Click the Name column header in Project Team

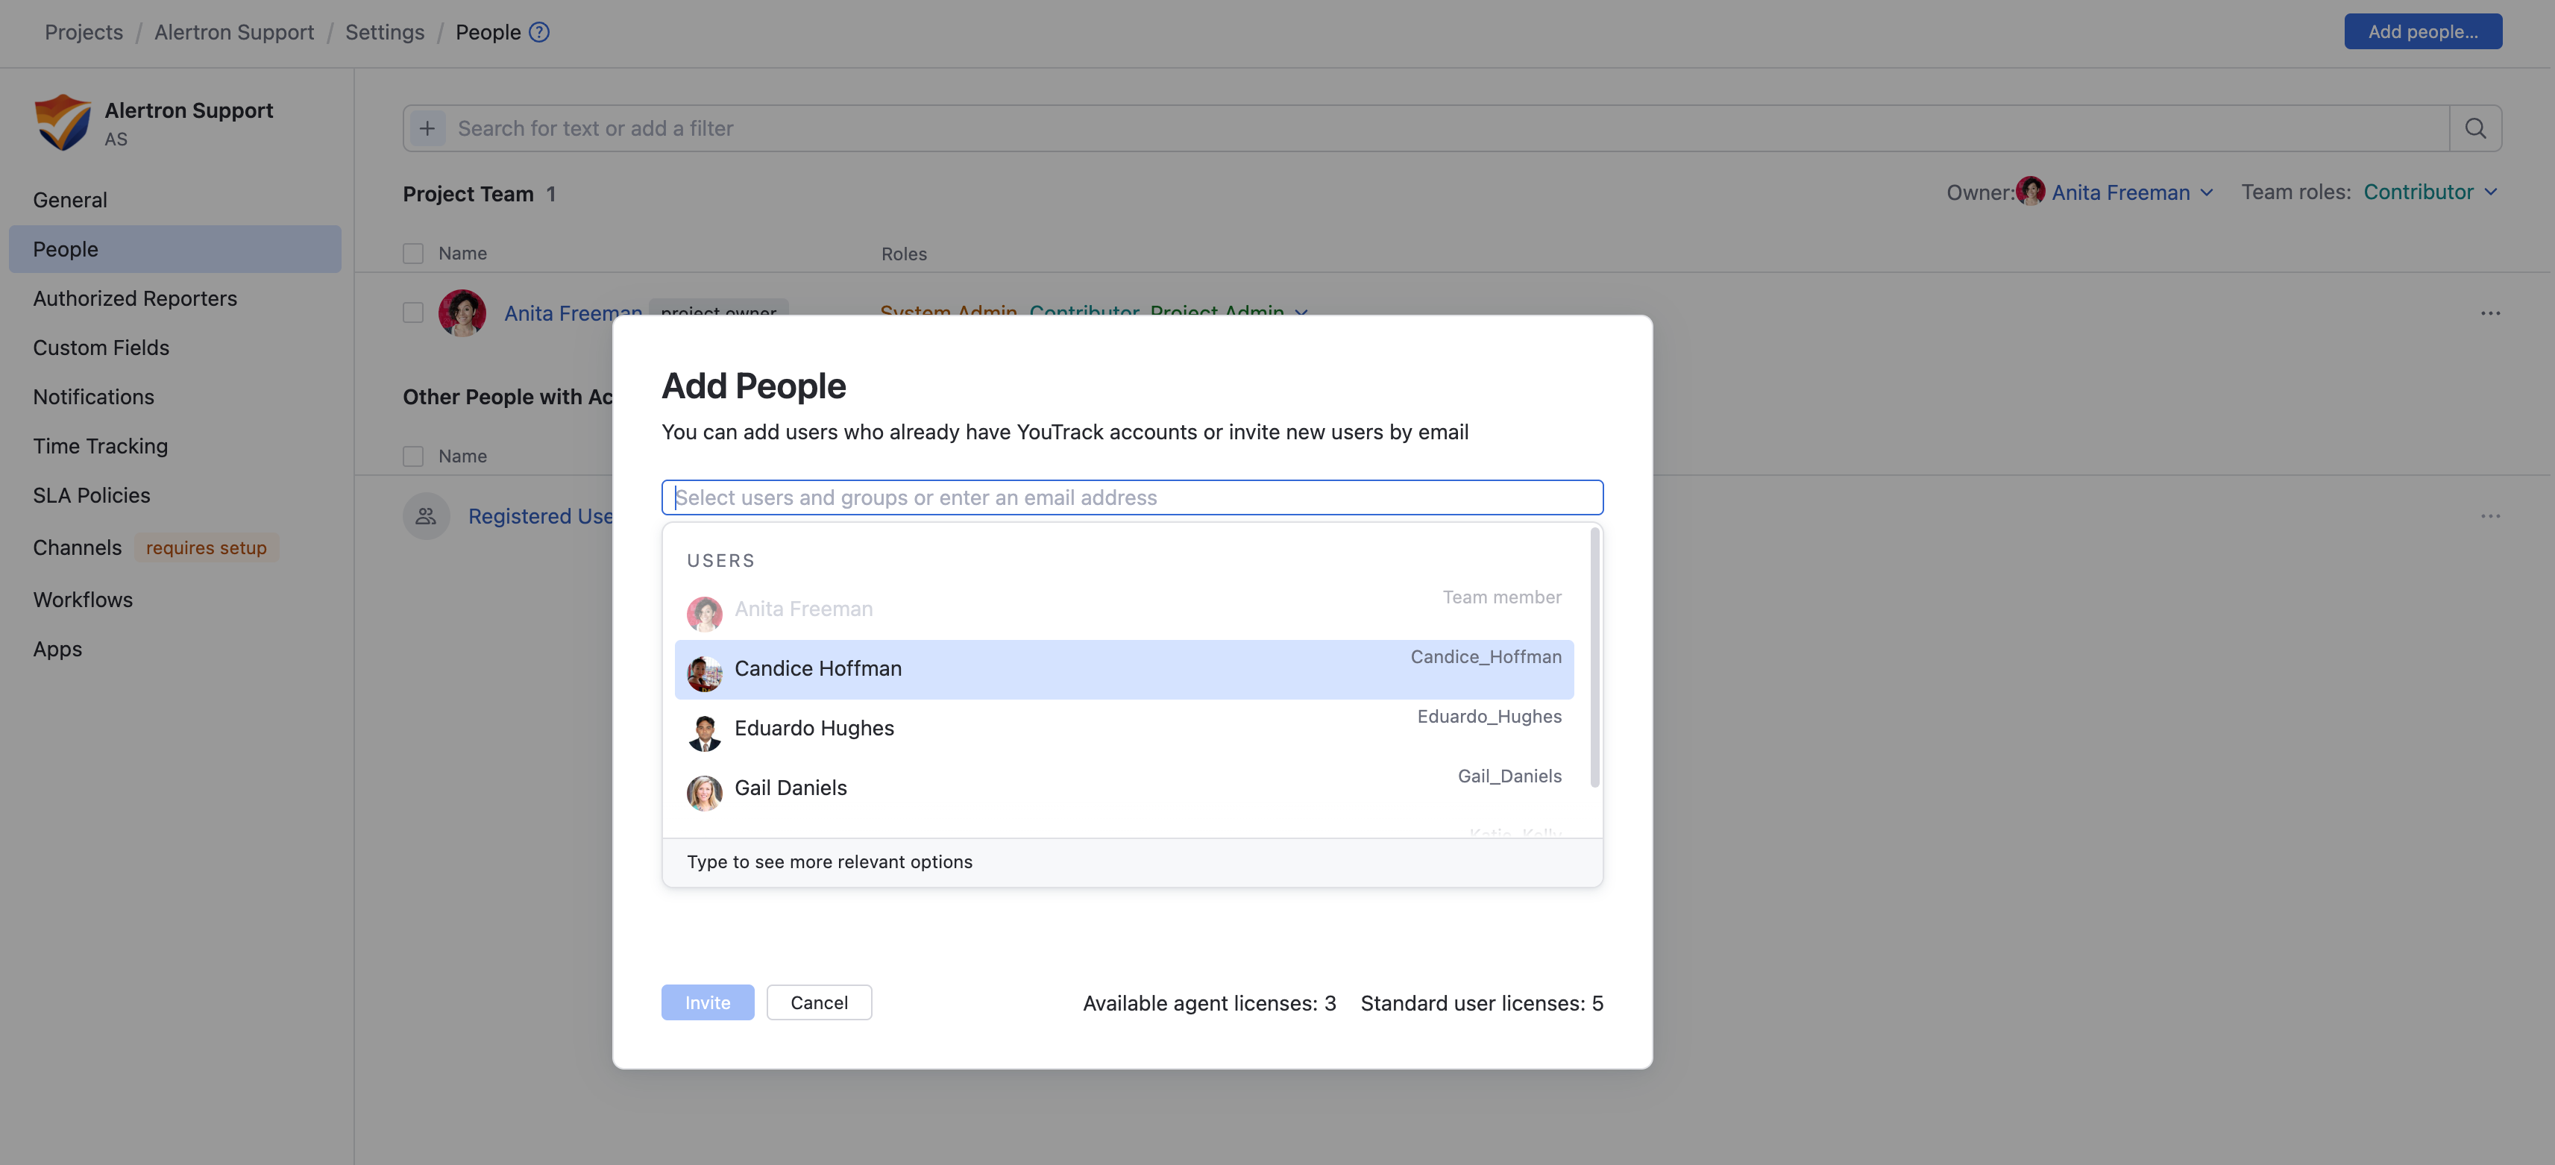coord(462,253)
